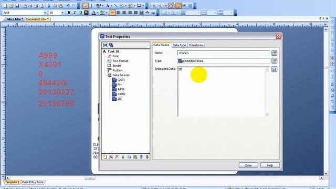Open the font size 10 dropdown
Screen dimensions: 336x189
coord(62,13)
